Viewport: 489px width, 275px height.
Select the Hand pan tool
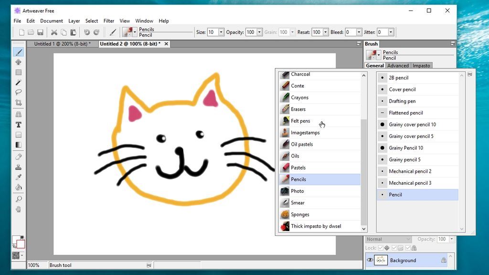point(19,209)
